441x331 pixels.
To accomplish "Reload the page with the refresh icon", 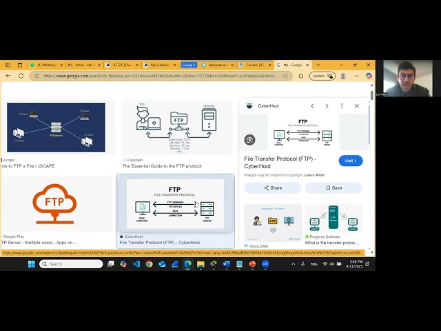I will point(21,76).
